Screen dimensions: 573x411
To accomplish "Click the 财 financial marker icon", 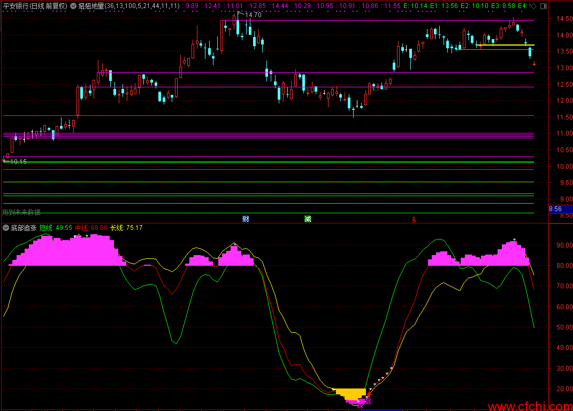I will click(246, 219).
